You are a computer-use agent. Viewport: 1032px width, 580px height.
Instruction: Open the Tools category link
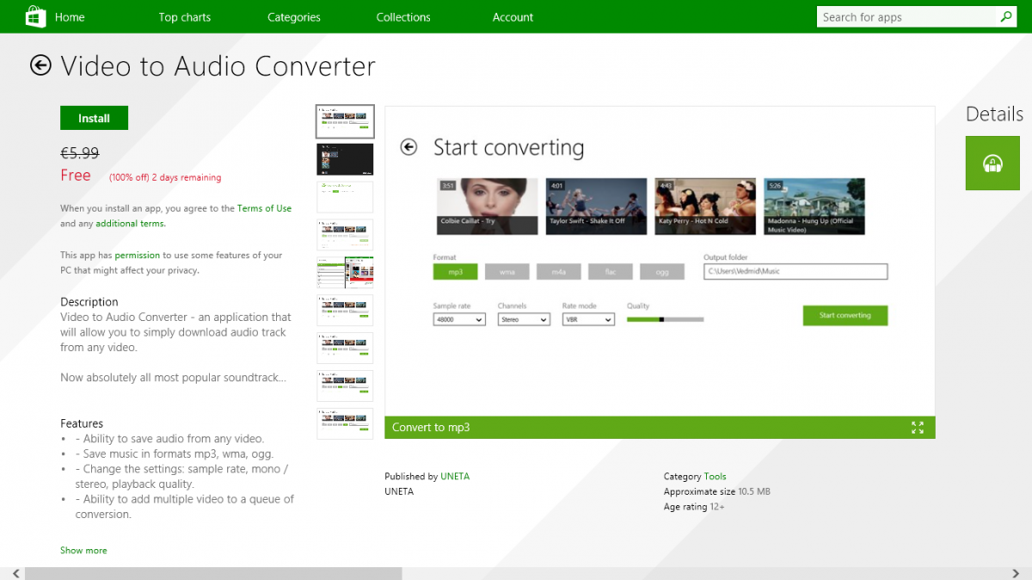coord(715,477)
